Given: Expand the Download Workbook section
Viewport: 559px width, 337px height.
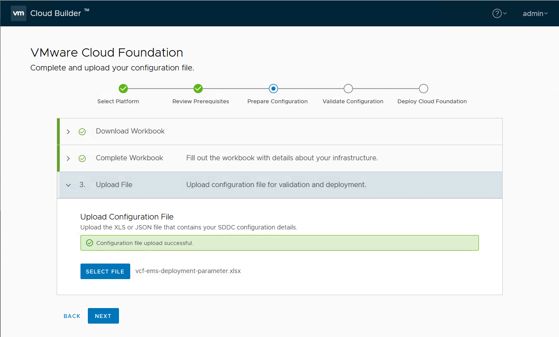Looking at the screenshot, I should click(x=68, y=131).
